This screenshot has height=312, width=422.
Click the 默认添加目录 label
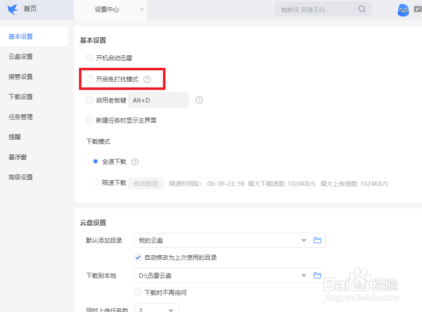click(x=104, y=241)
